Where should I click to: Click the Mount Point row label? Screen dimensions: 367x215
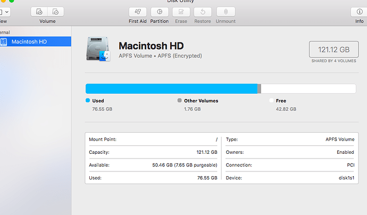point(103,139)
